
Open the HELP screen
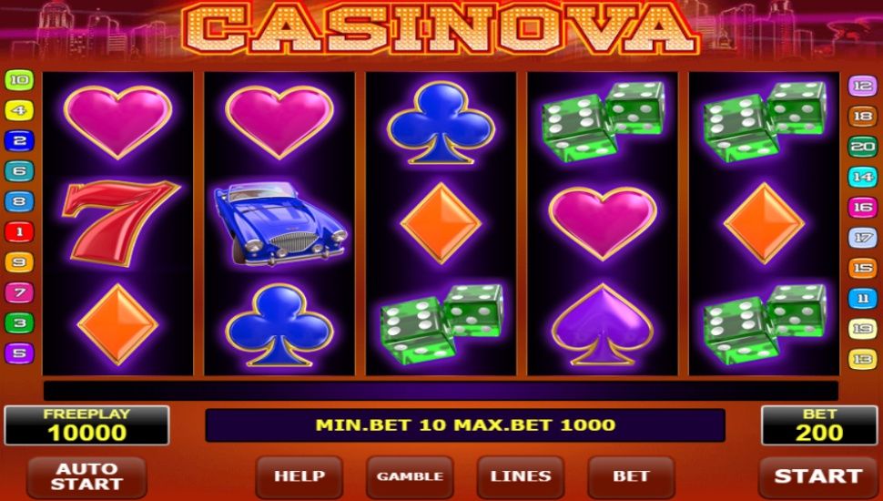tap(299, 476)
